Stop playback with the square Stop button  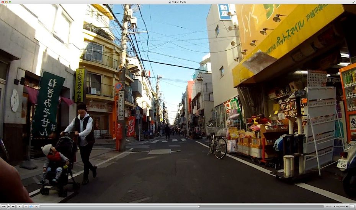point(19,206)
